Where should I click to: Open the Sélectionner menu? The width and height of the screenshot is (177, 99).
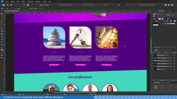[30, 2]
